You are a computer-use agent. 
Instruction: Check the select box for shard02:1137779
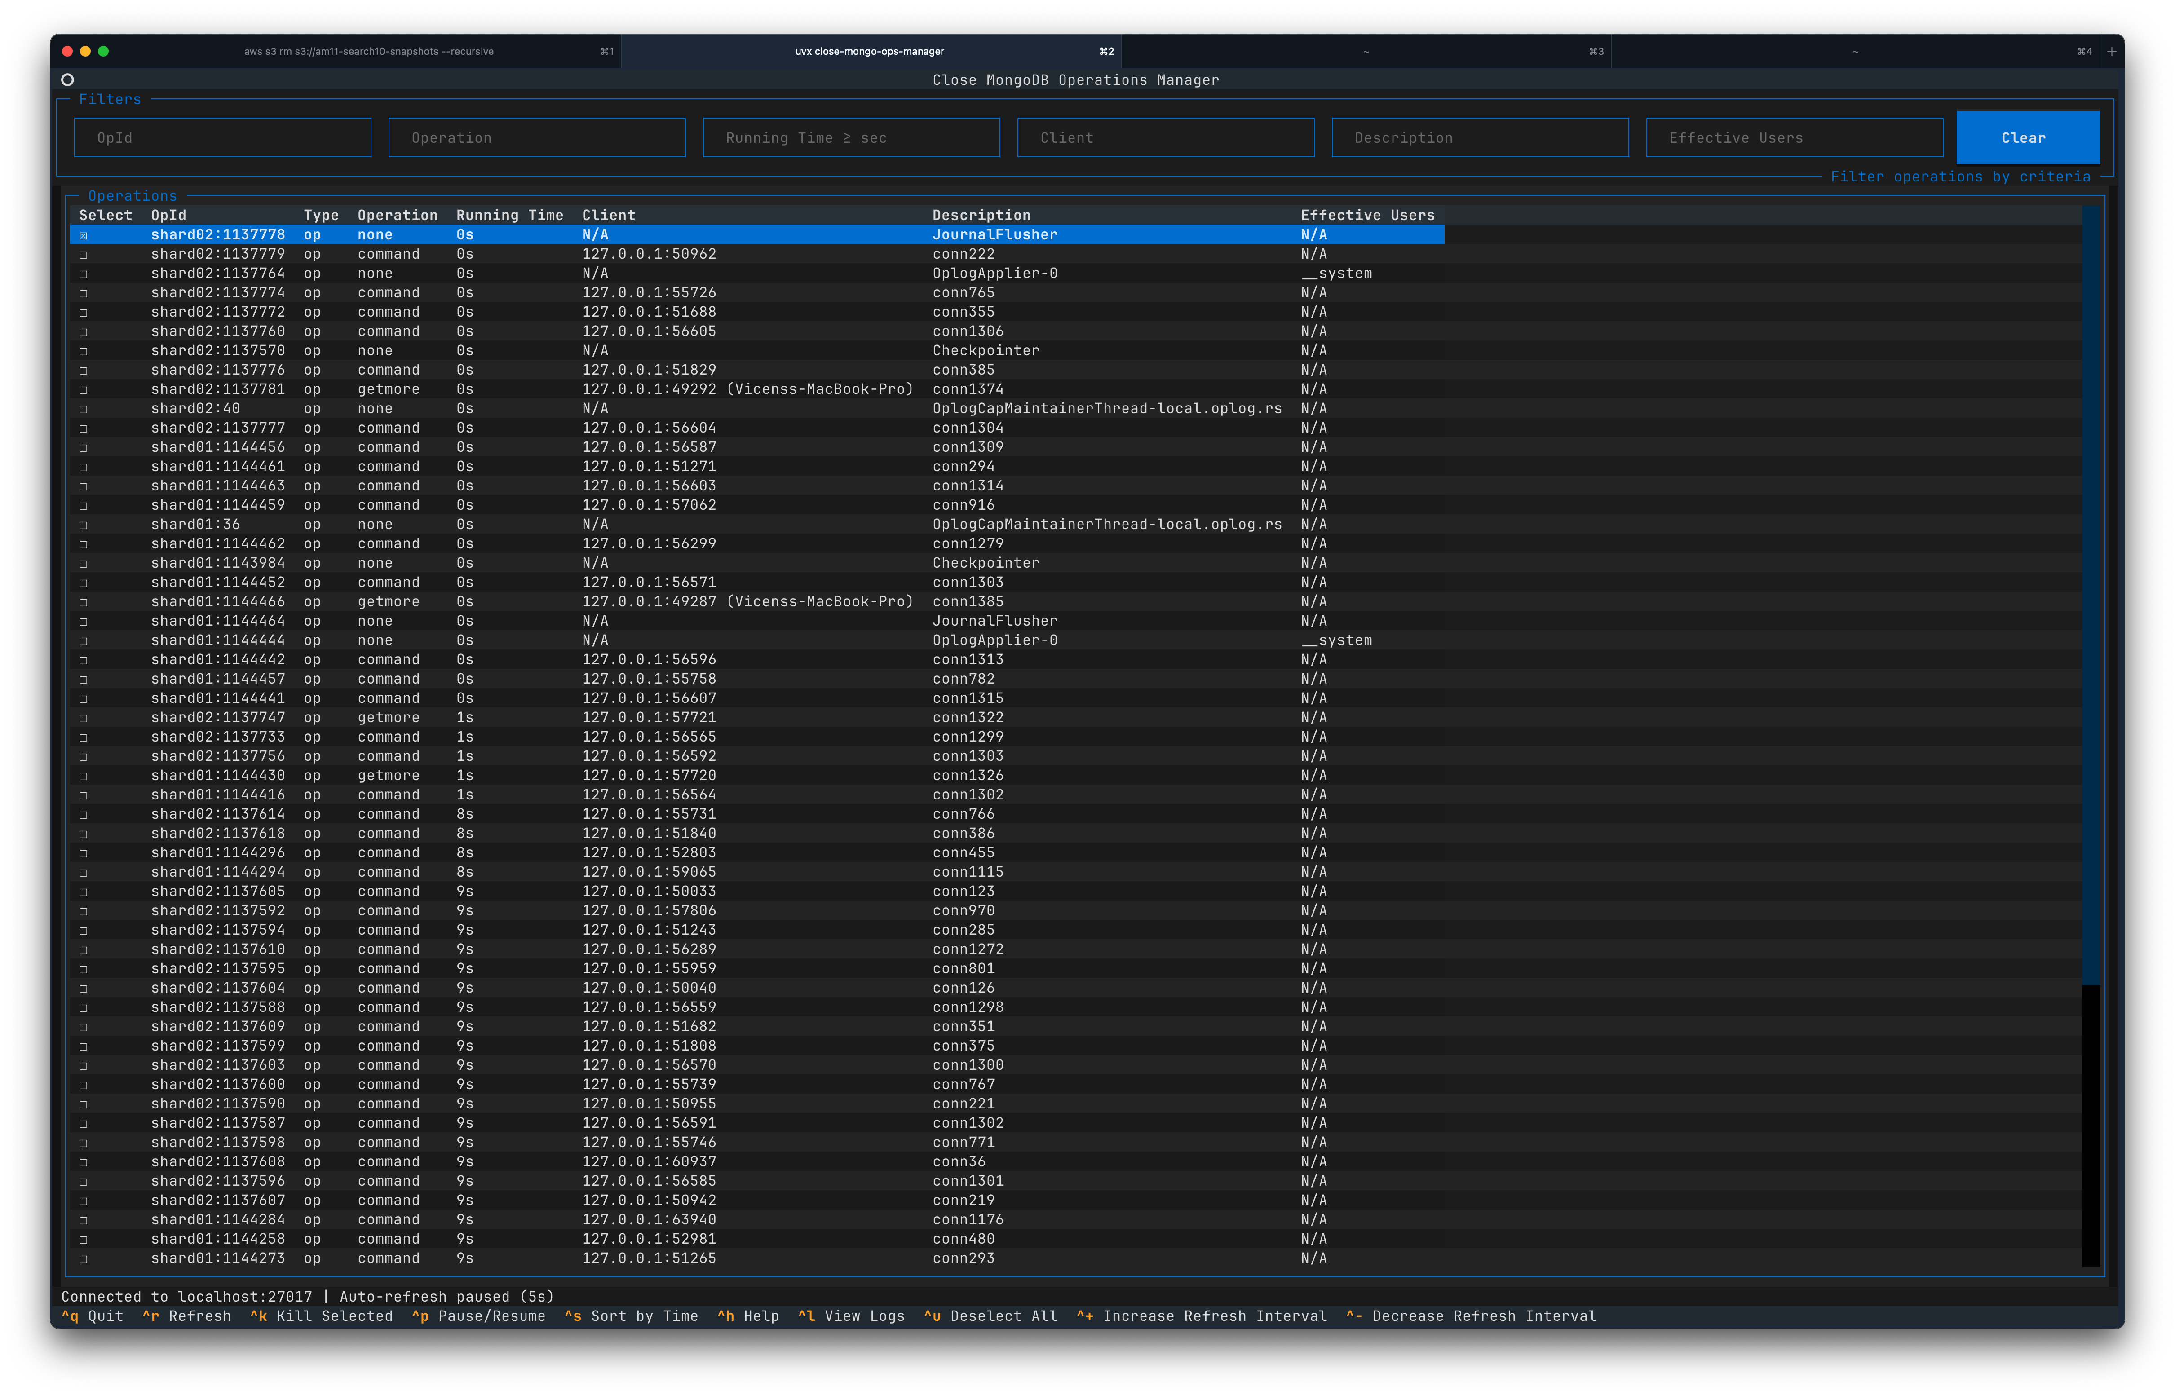[84, 255]
